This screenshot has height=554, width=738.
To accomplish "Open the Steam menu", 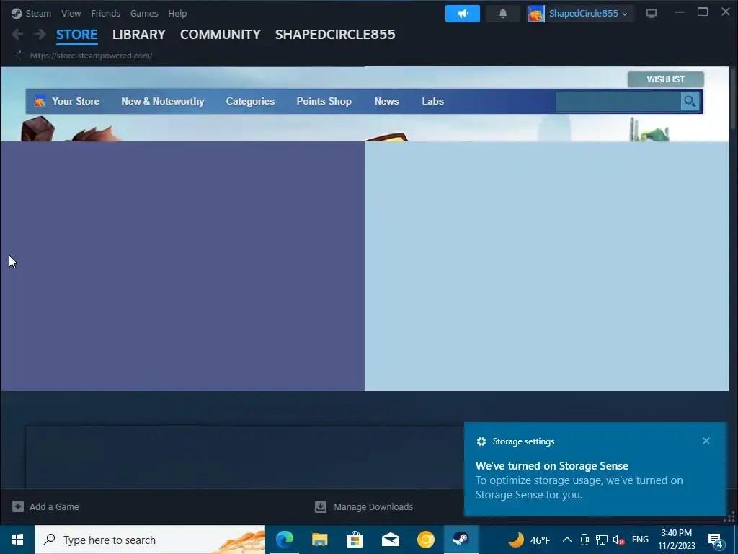I will pyautogui.click(x=38, y=13).
